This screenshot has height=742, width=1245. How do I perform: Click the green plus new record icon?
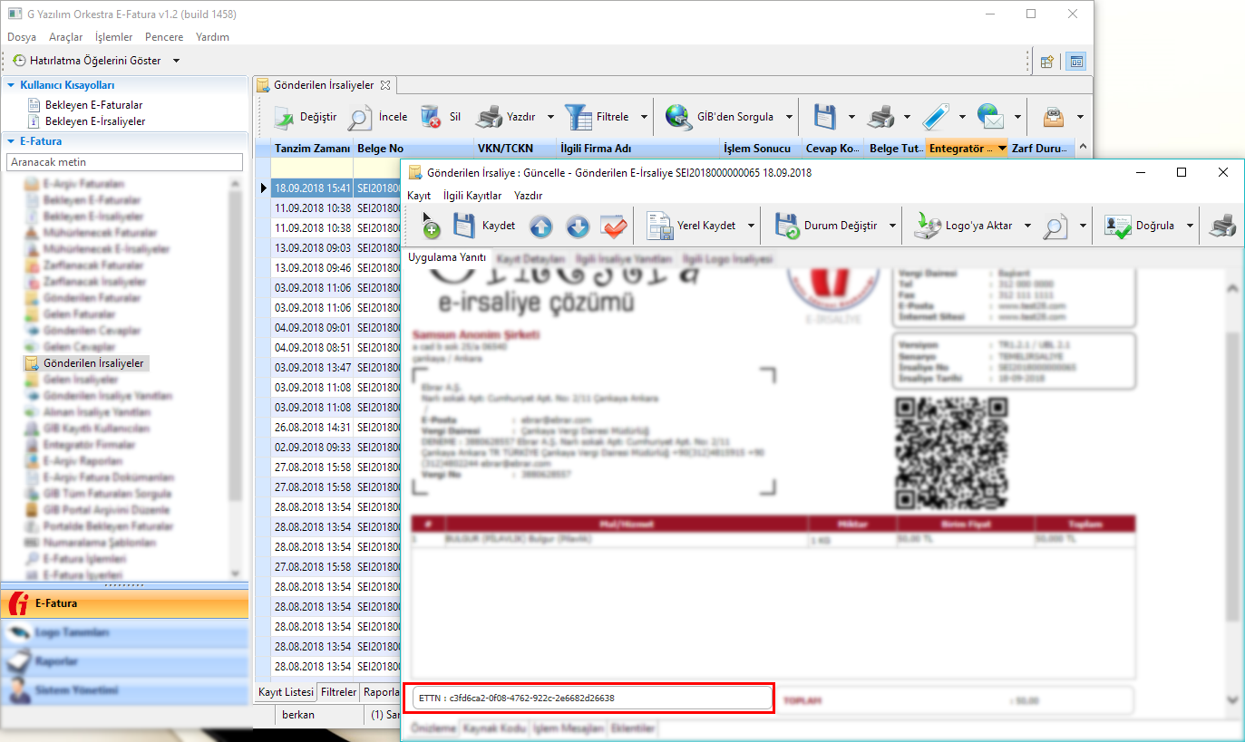[x=431, y=226]
